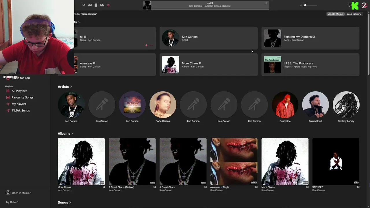Open Lil 88: The Producers playlist
The width and height of the screenshot is (370, 208).
[310, 65]
